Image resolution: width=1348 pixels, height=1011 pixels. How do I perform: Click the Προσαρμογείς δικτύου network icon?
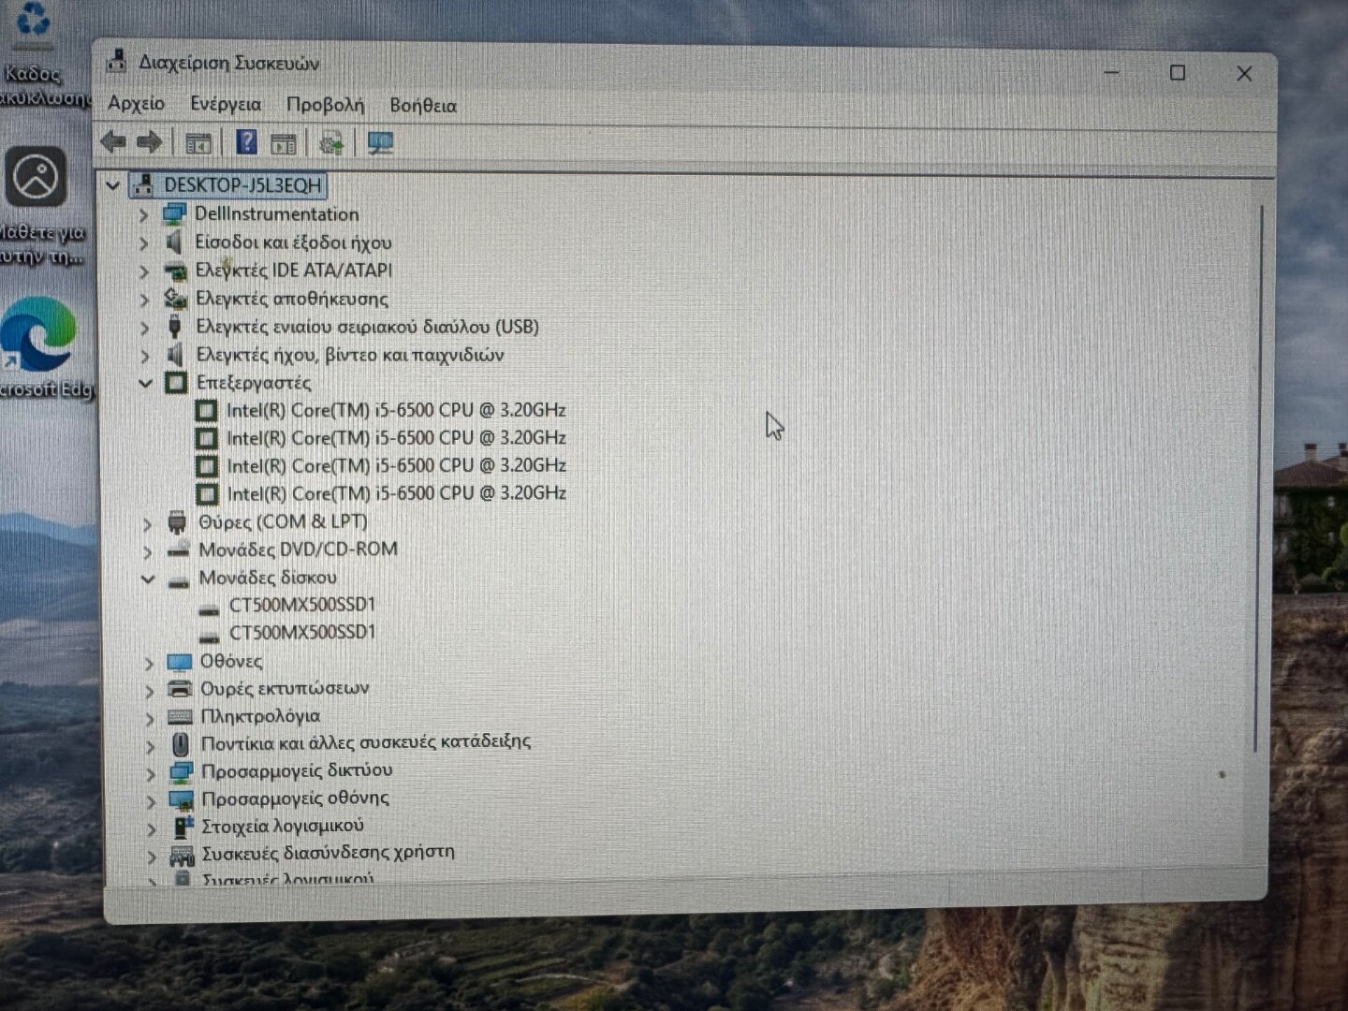(181, 772)
